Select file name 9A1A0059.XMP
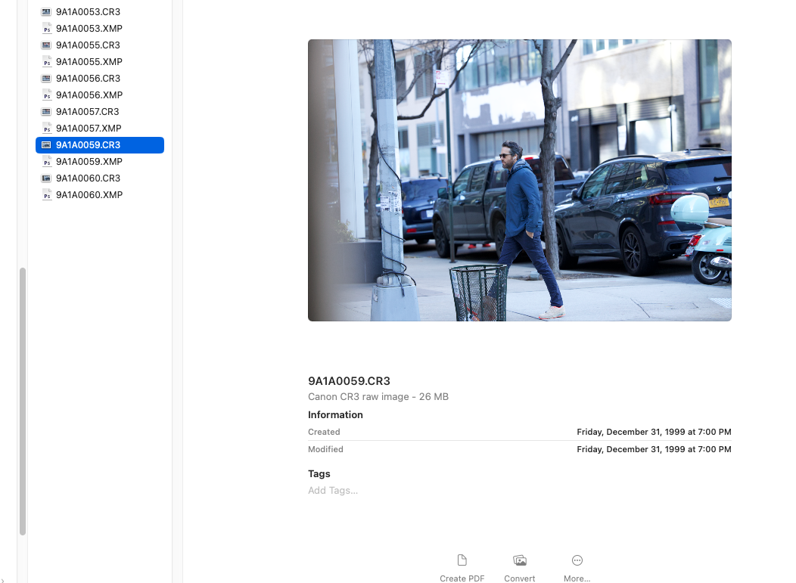 coord(89,161)
